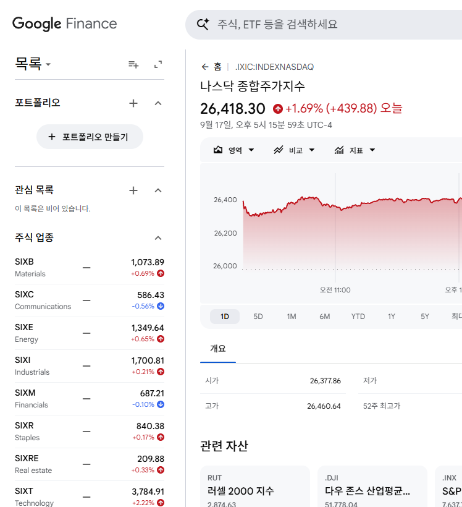The image size is (462, 507).
Task: Open the SIXE Energy row
Action: coord(90,333)
